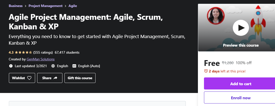Click the Share button
Viewport: 275px width, 106px height.
click(x=50, y=78)
